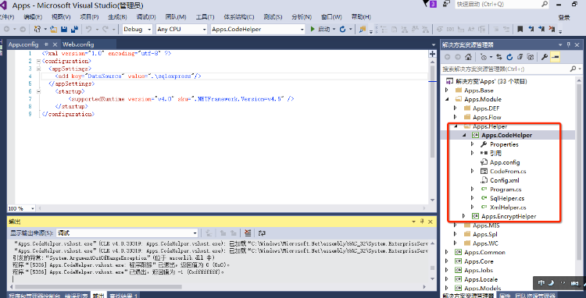586x298 pixels.
Task: Click the 登录 sign-in link
Action: point(564,17)
